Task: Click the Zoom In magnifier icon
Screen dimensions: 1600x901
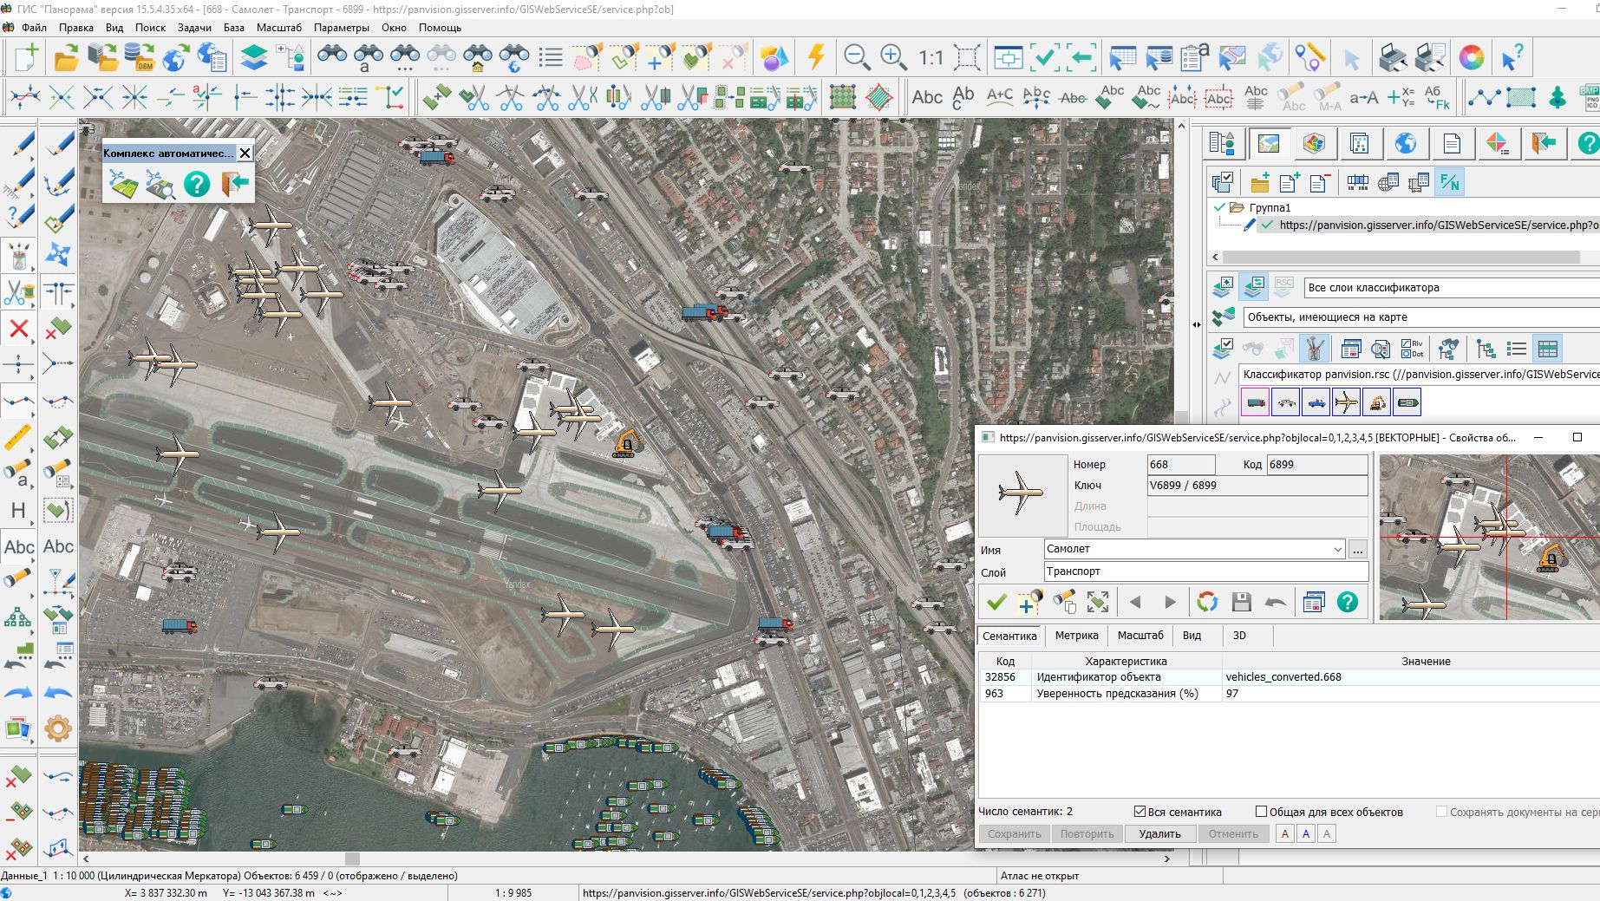Action: click(893, 57)
